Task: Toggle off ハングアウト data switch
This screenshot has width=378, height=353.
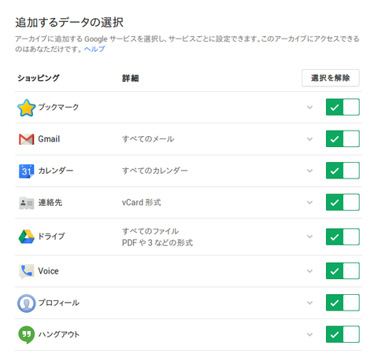Action: tap(343, 334)
